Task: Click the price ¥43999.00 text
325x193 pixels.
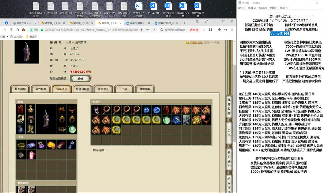Action: (x=80, y=72)
